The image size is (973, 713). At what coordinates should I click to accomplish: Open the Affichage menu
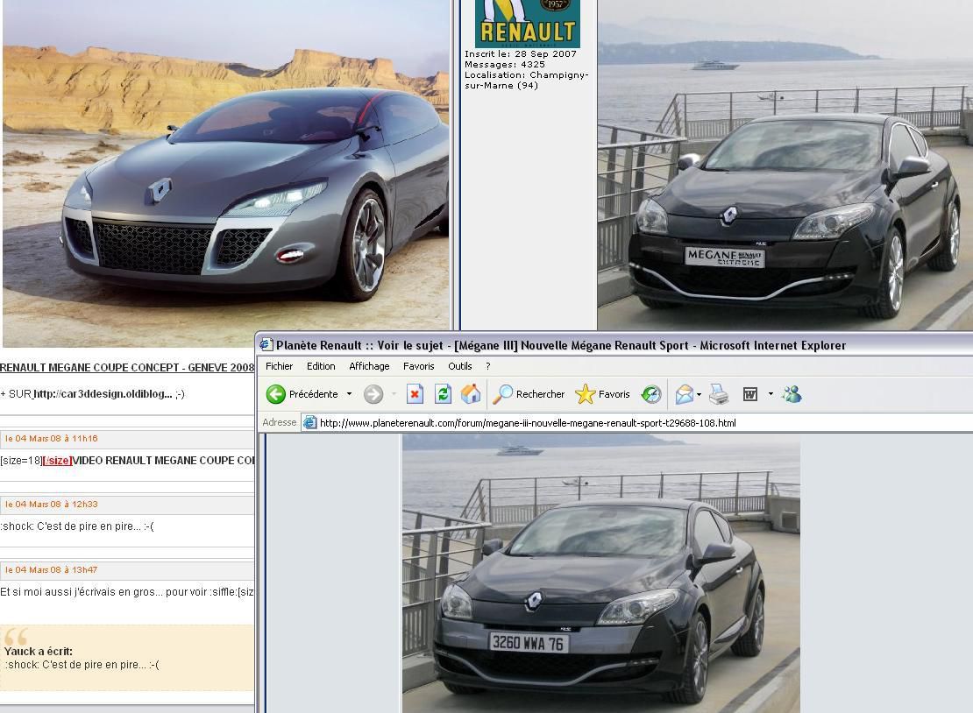click(369, 366)
